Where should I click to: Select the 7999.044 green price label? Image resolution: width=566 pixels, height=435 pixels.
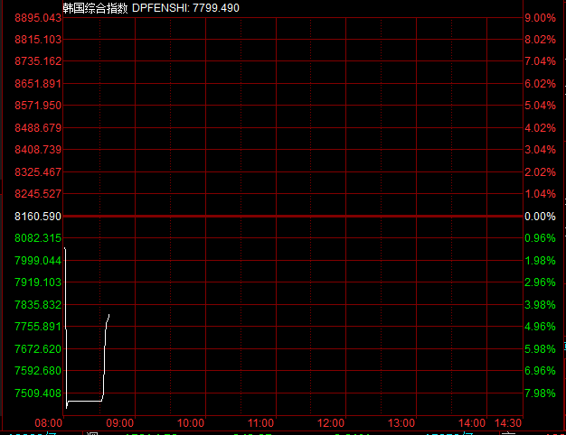pos(38,261)
